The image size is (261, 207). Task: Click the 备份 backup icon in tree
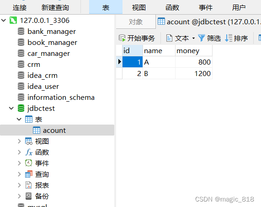[28, 196]
